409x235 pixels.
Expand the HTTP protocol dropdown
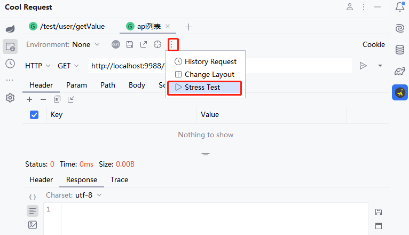tap(37, 66)
